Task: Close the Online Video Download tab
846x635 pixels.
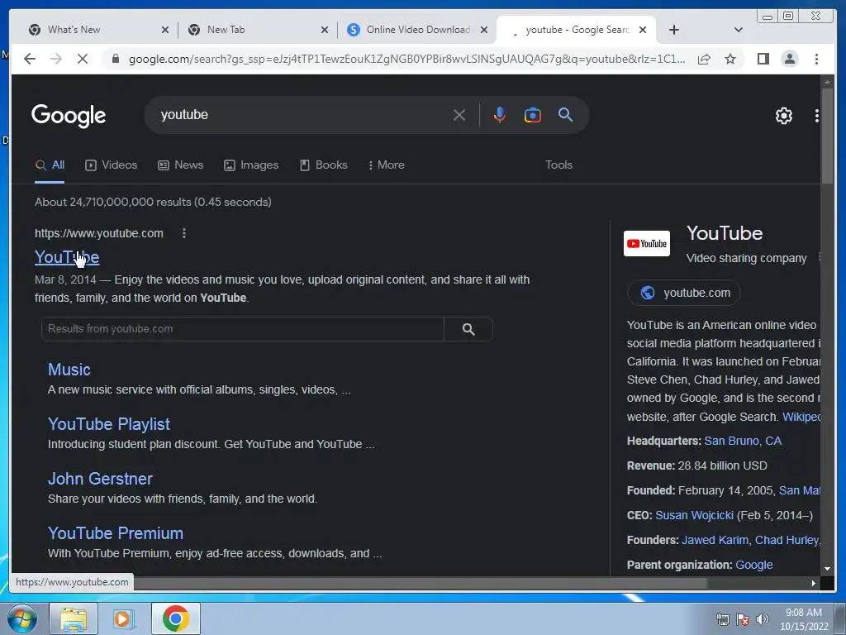Action: 484,30
